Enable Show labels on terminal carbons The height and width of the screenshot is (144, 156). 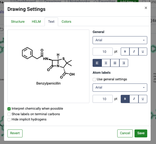point(9,114)
